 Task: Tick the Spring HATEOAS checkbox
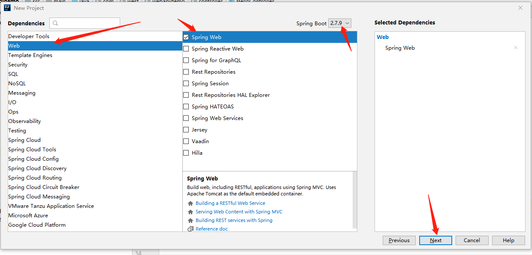pyautogui.click(x=186, y=107)
